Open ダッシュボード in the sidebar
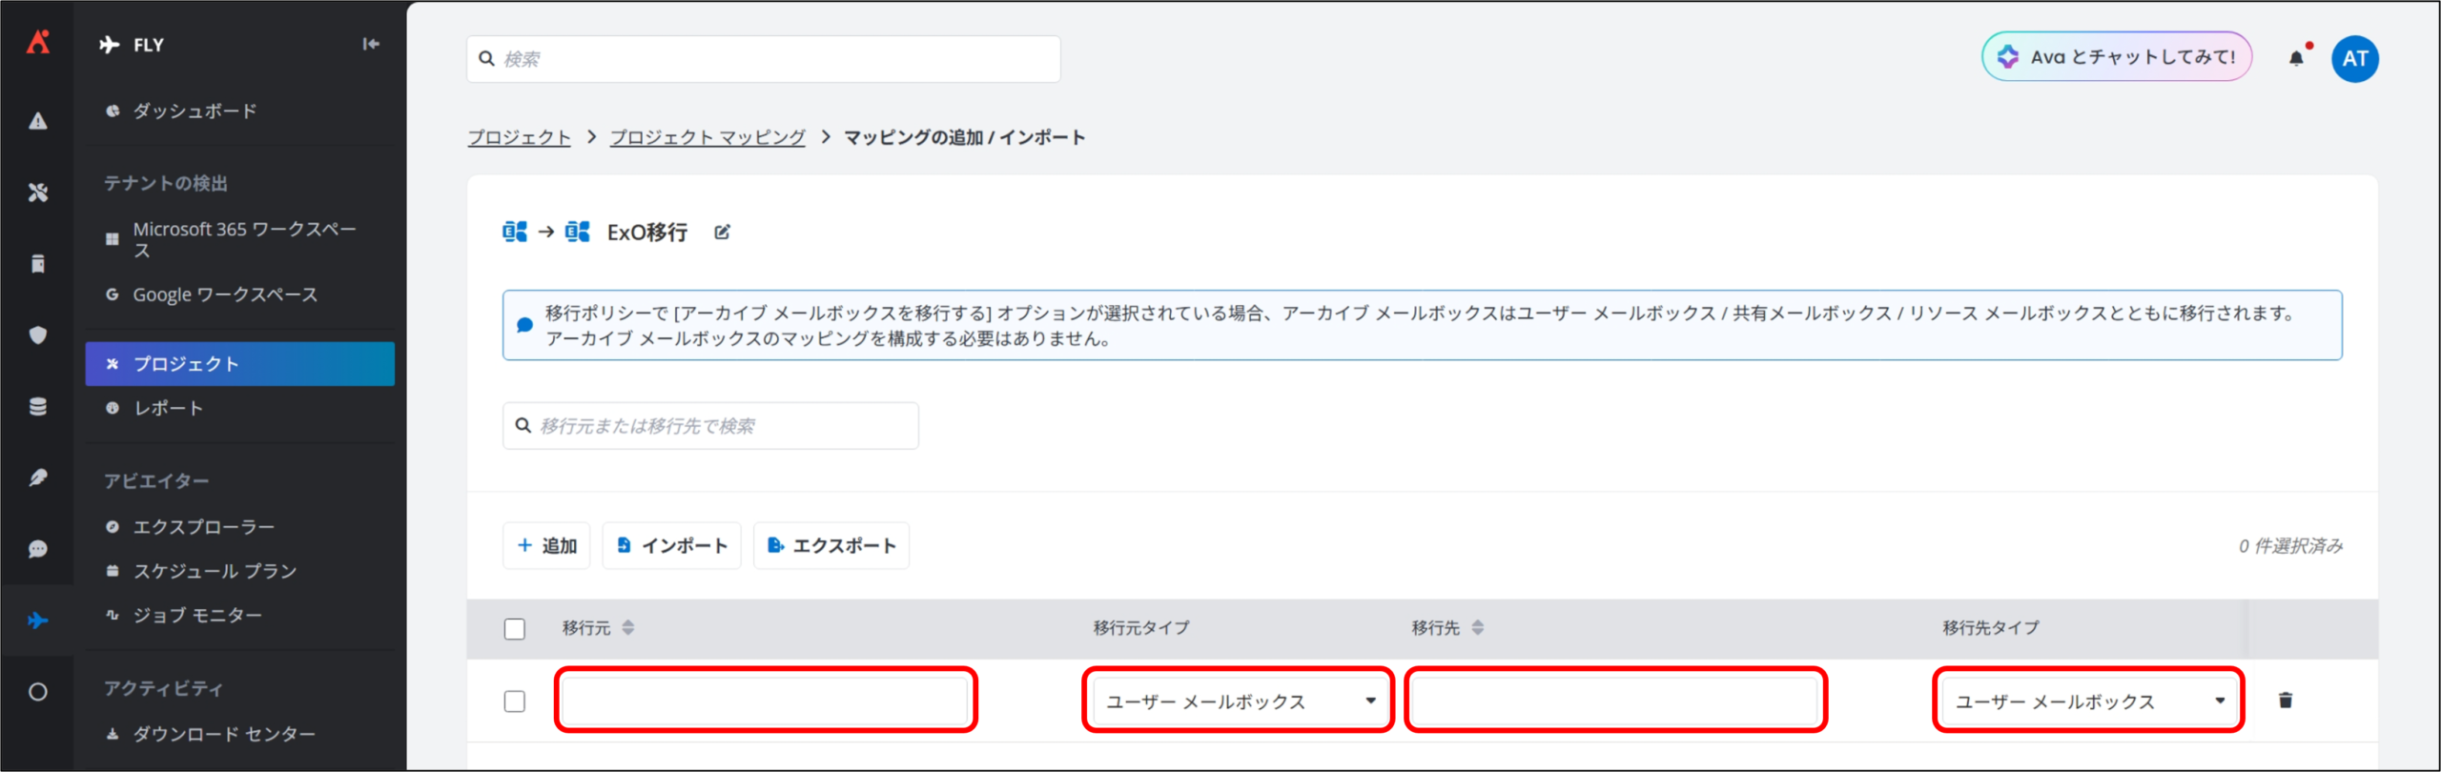Image resolution: width=2441 pixels, height=772 pixels. coord(195,112)
